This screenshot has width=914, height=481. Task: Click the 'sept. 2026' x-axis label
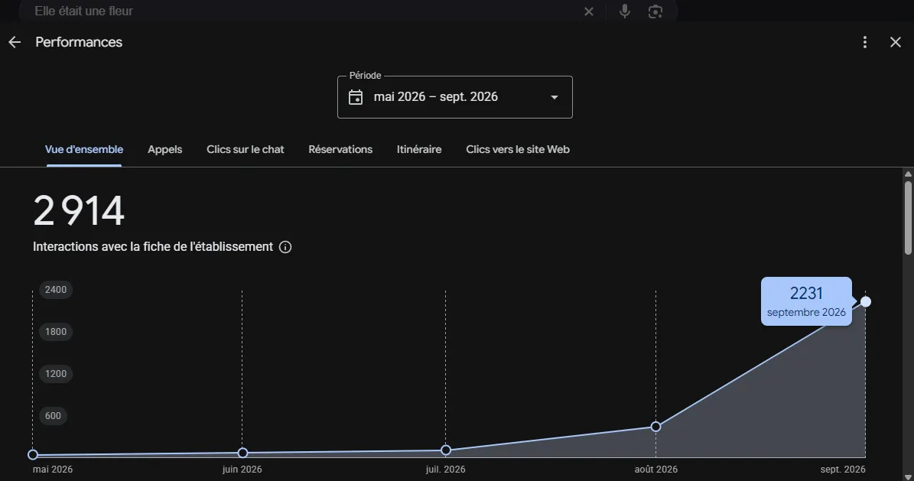click(x=843, y=470)
